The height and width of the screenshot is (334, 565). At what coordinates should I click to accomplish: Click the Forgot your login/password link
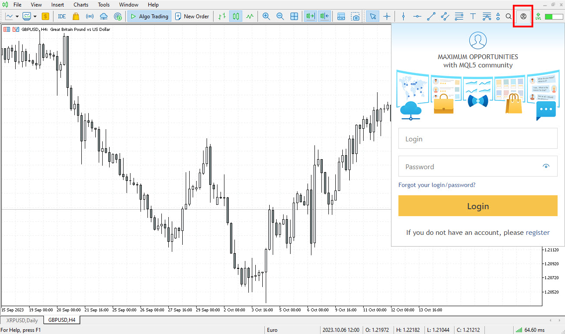click(437, 185)
